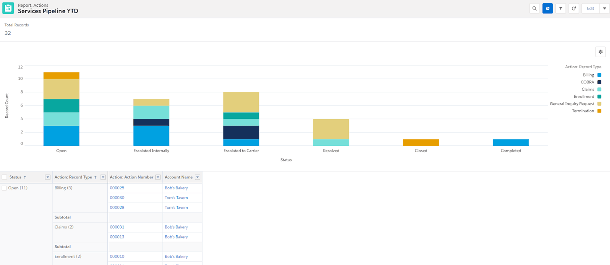Open Action: Record Type column dropdown

point(103,177)
